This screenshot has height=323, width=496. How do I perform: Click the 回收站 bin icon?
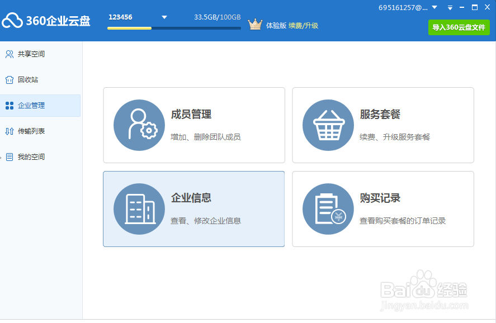pyautogui.click(x=10, y=80)
